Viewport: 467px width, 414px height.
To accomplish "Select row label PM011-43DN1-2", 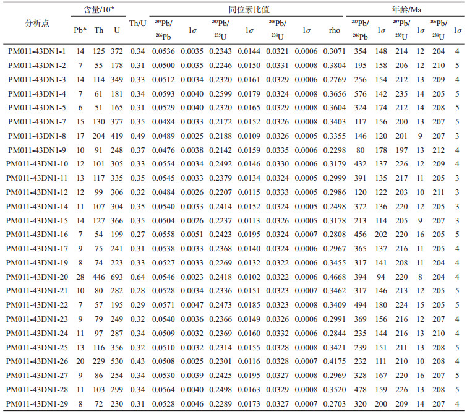I will 36,66.
